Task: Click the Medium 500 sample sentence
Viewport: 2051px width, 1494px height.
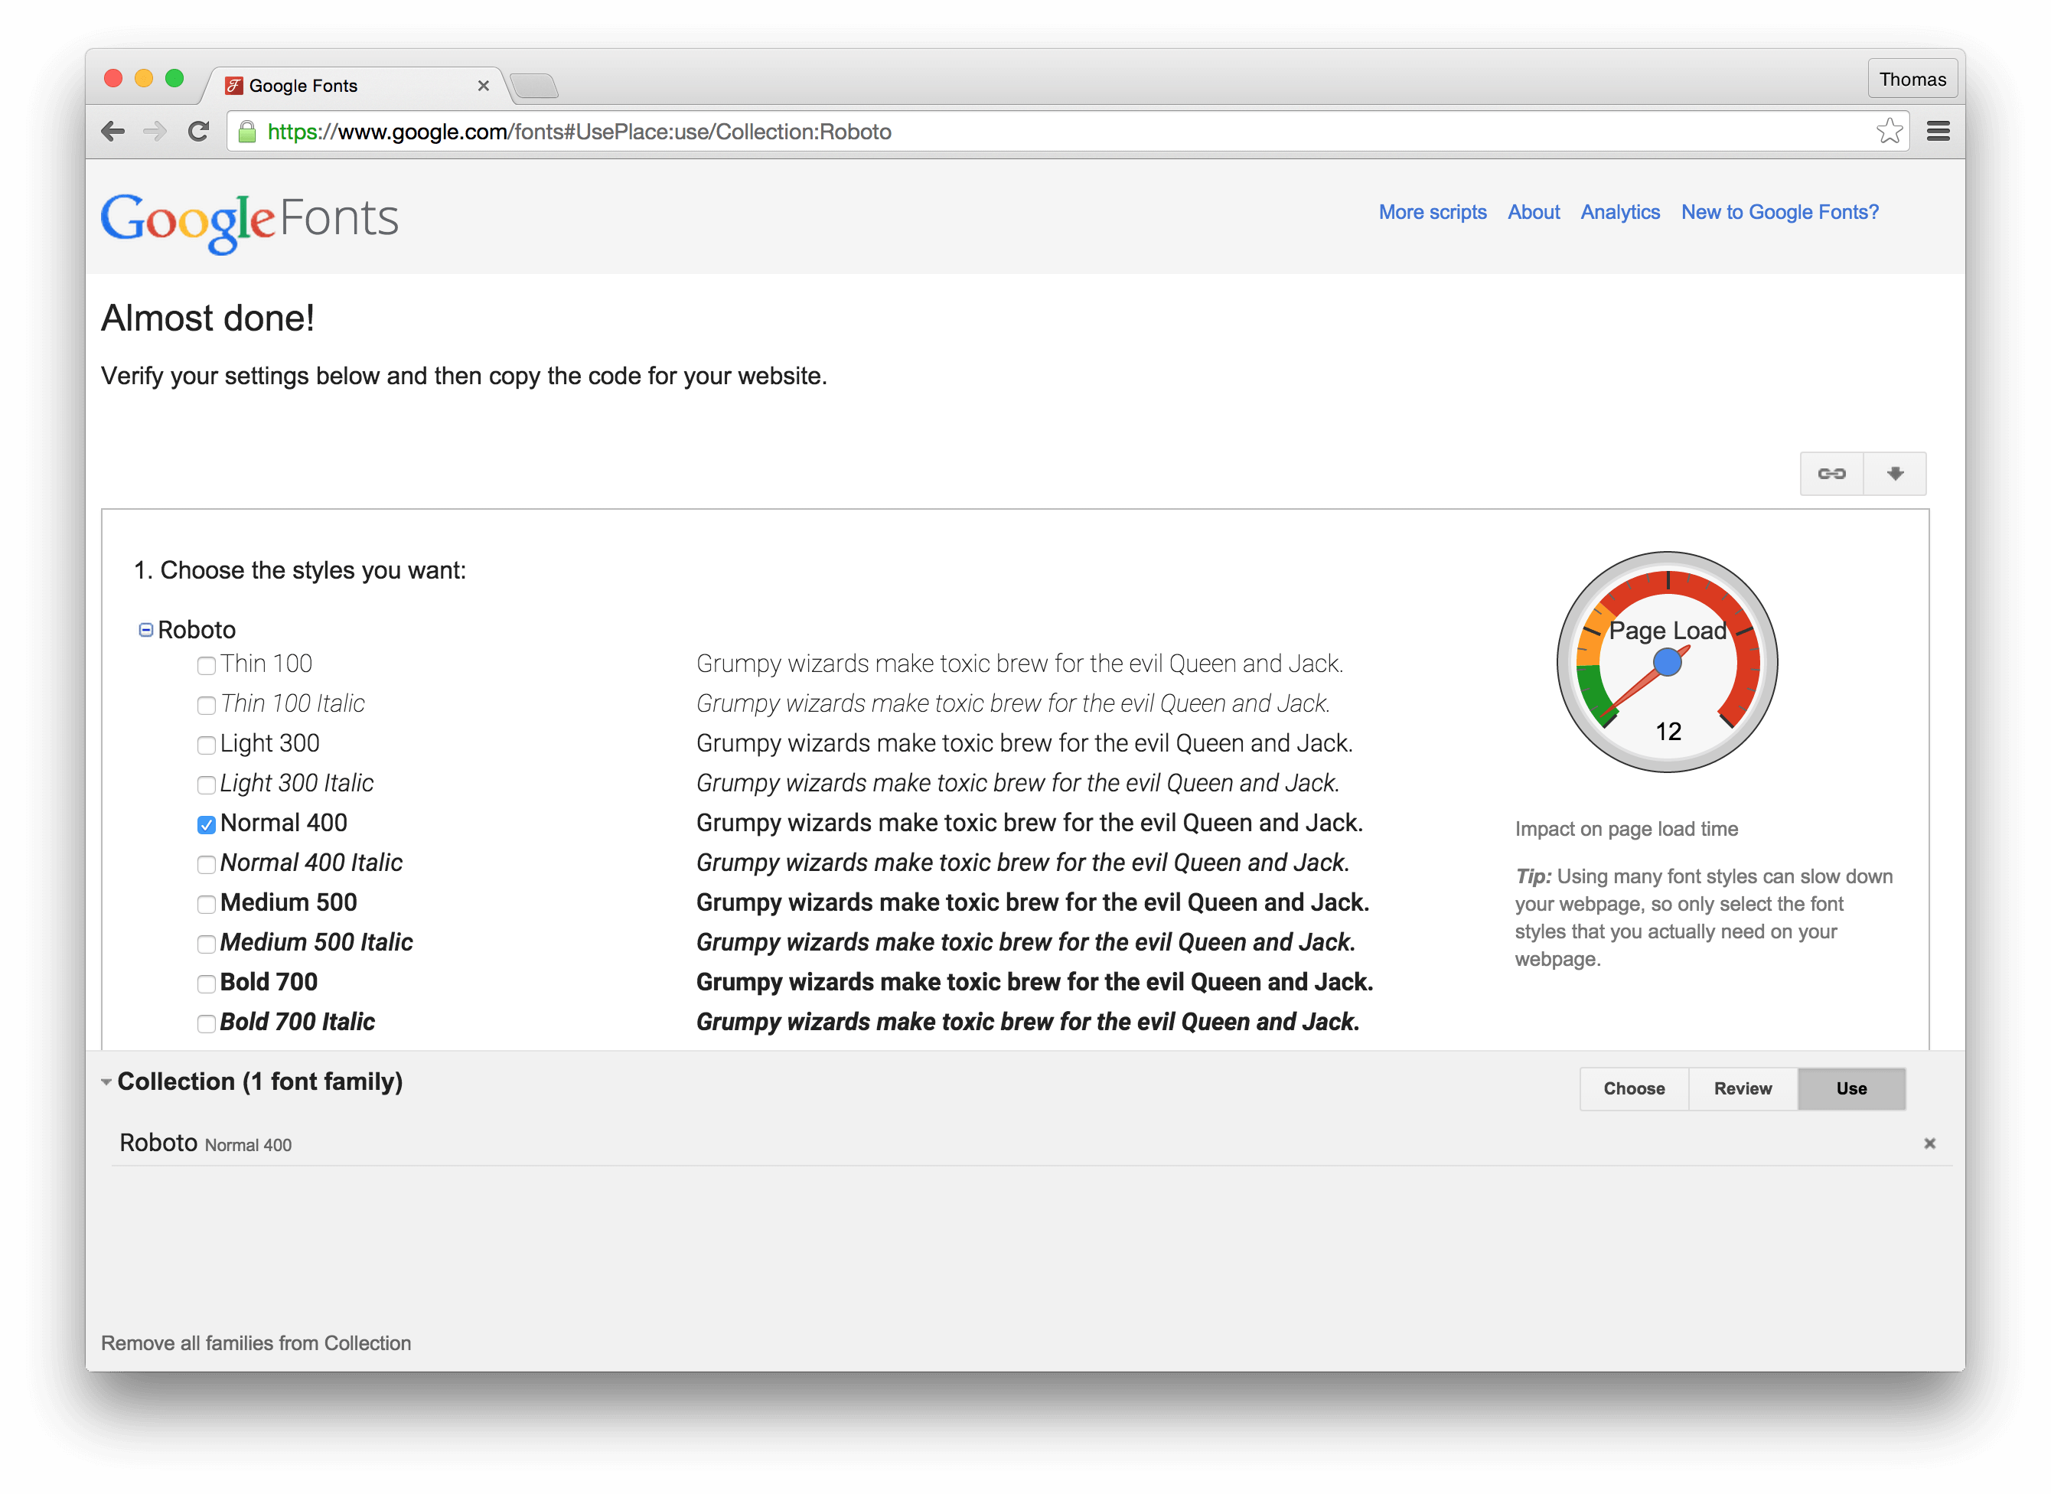Action: (1032, 903)
